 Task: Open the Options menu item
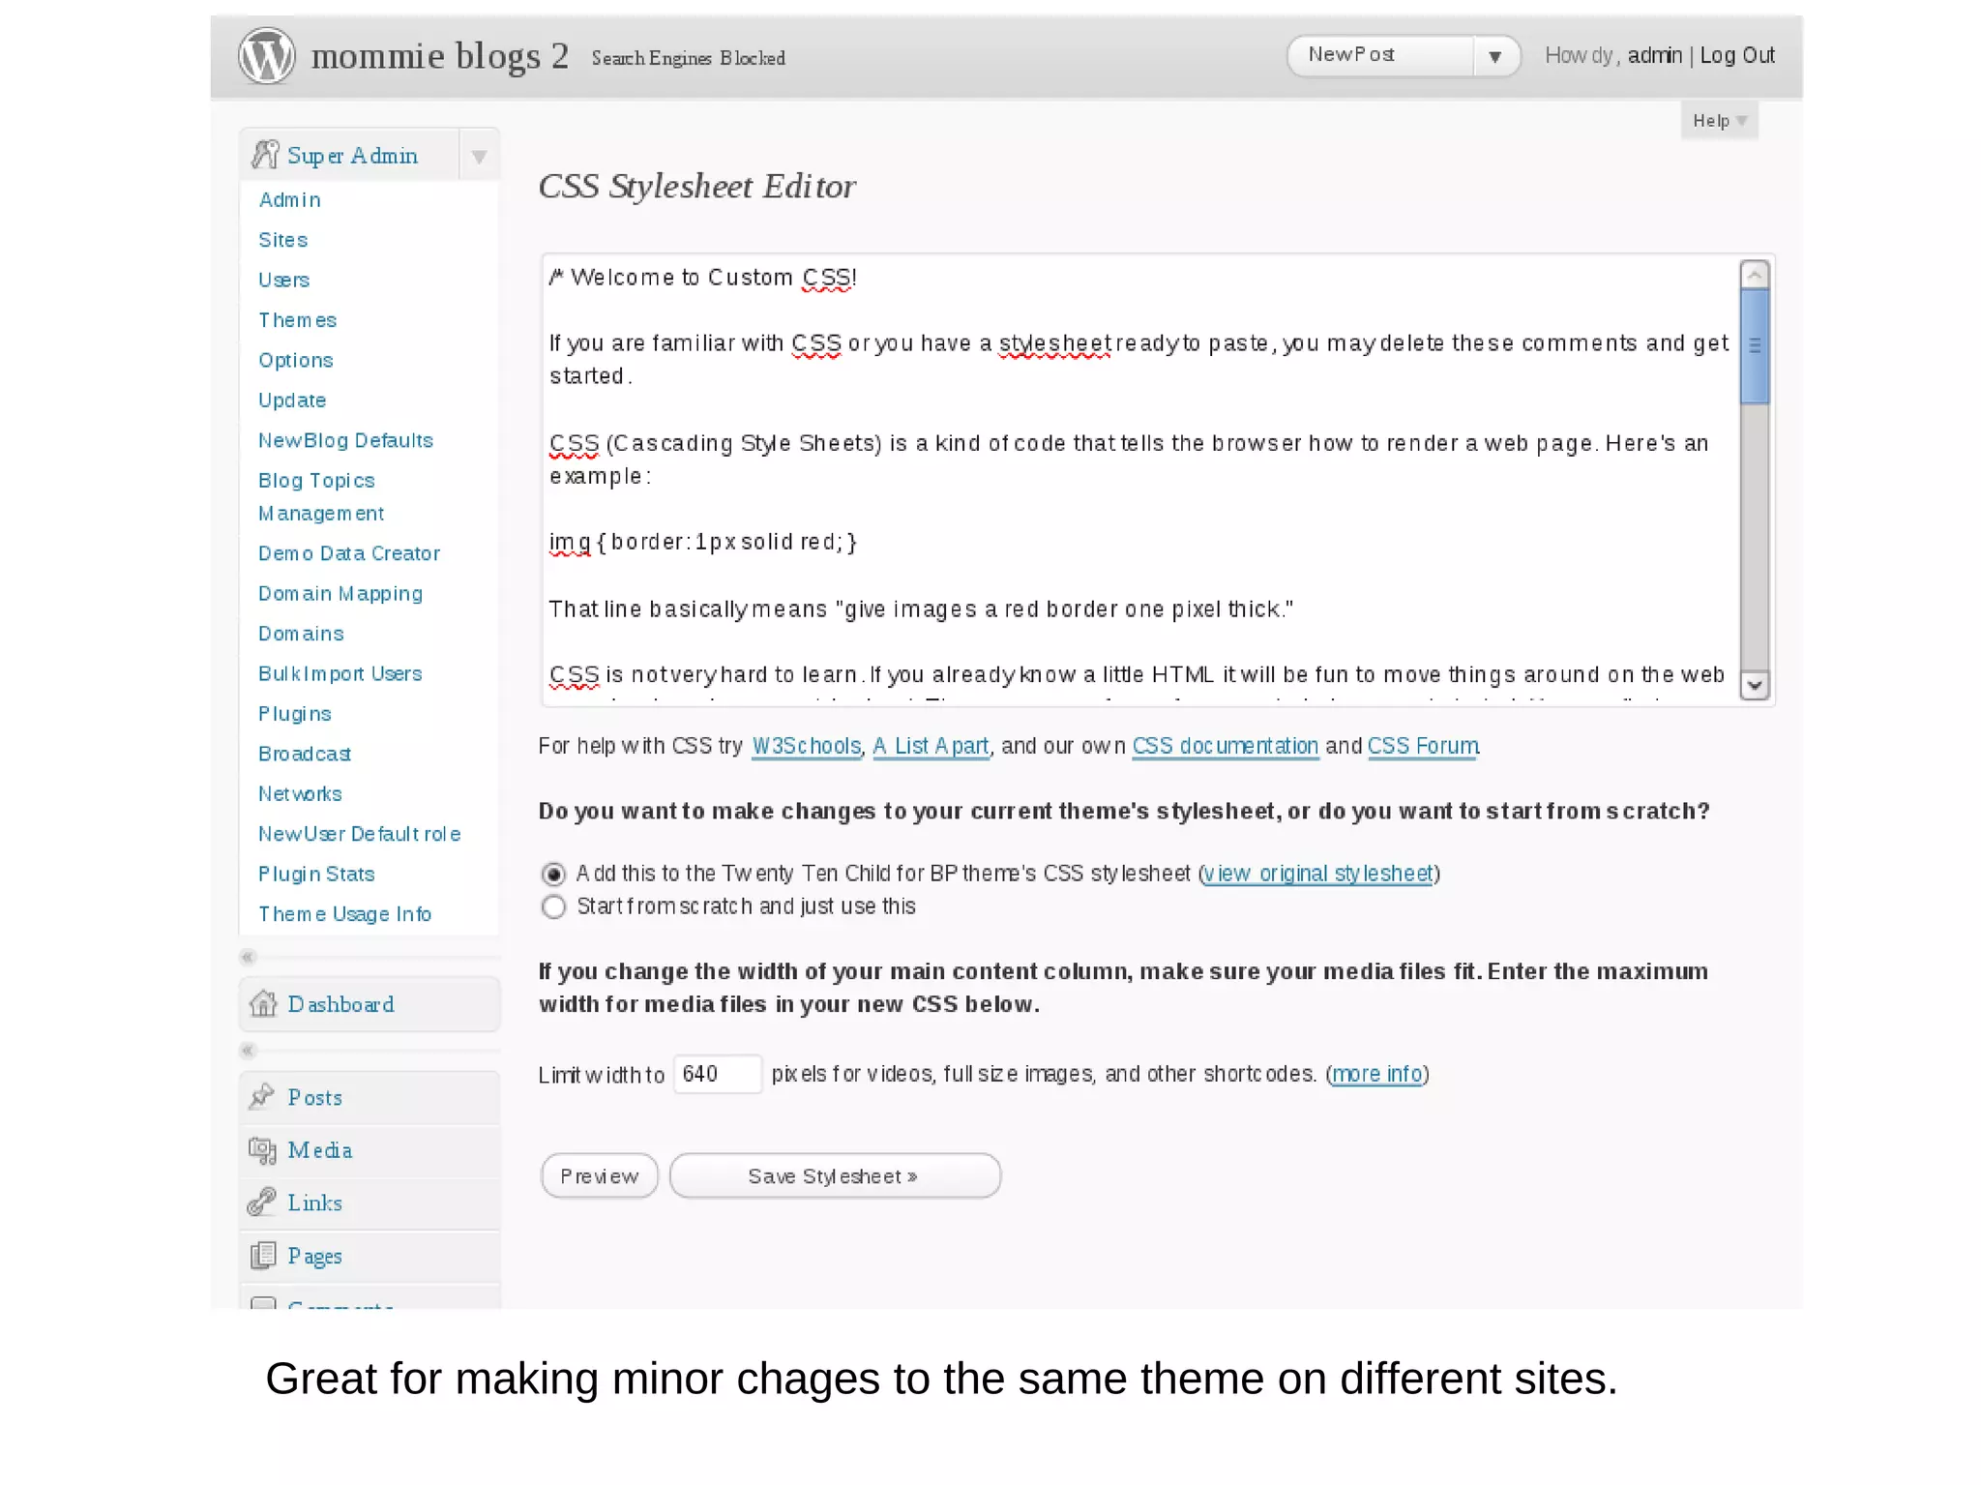coord(295,360)
